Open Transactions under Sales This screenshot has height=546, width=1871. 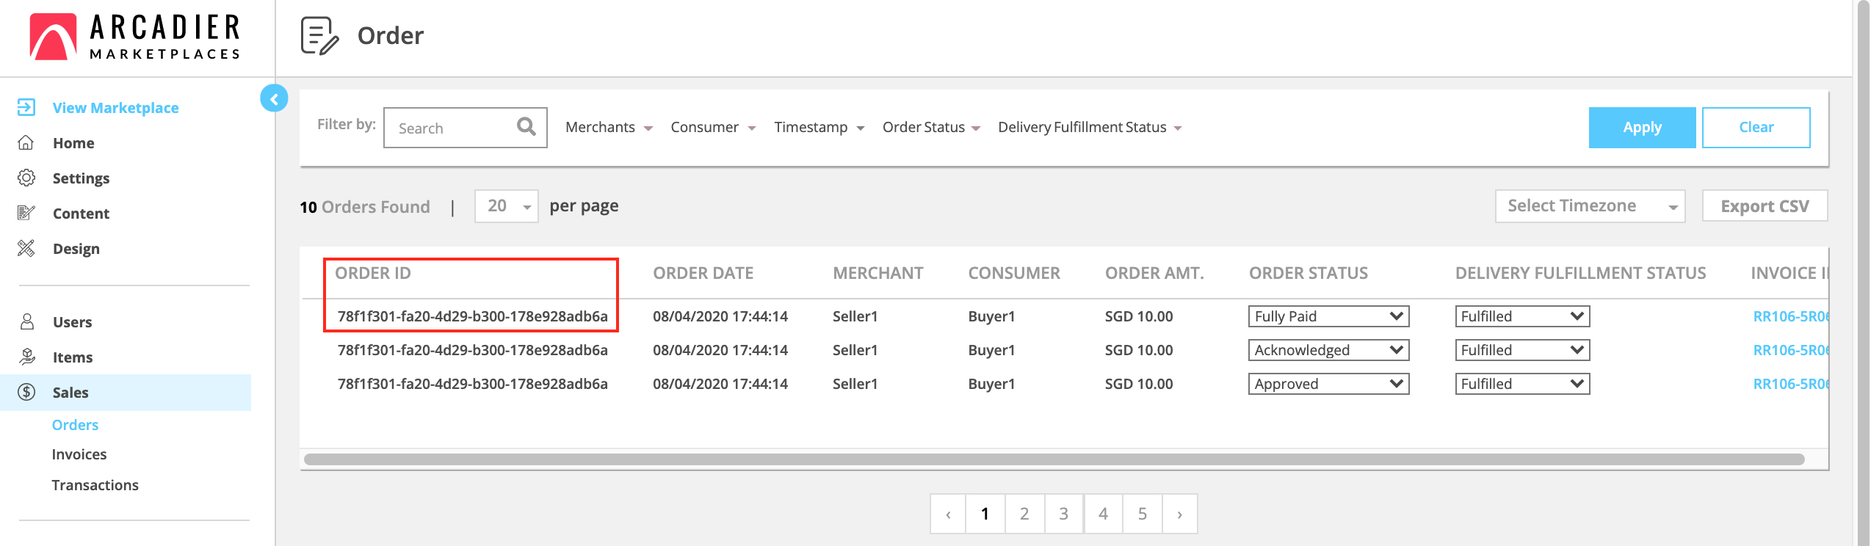click(x=95, y=485)
